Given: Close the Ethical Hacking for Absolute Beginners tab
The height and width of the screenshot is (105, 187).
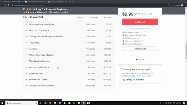Looking at the screenshot, I should click(x=22, y=2).
